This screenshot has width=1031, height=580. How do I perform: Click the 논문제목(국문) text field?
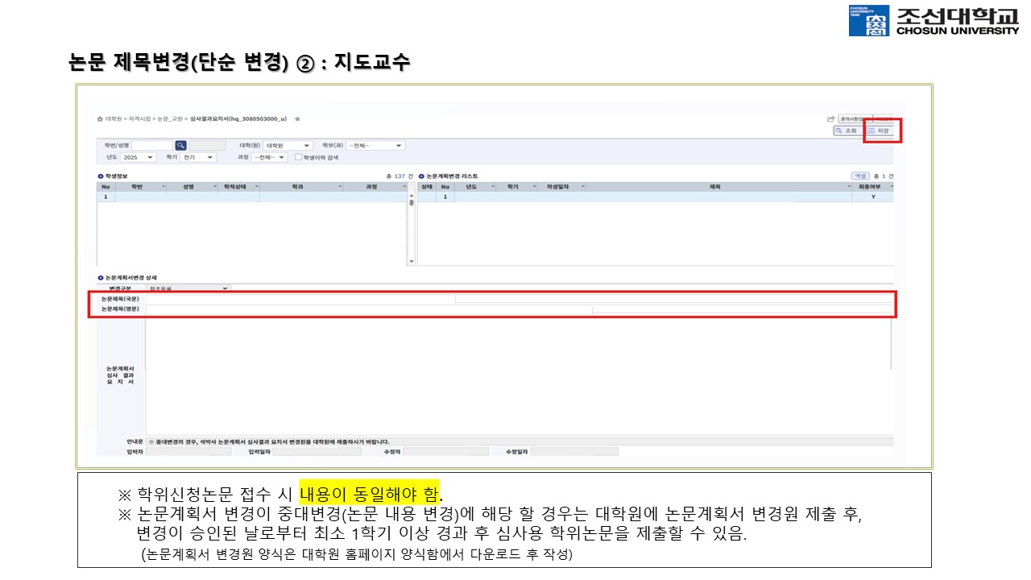click(300, 298)
